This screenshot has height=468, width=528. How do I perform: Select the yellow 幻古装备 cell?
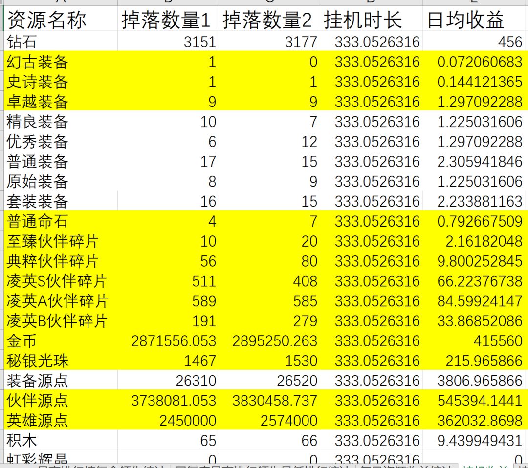61,62
